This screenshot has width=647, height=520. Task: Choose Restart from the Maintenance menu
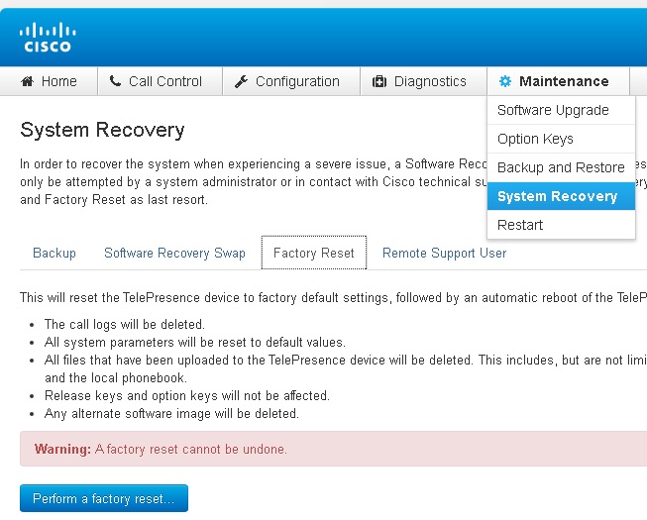coord(561,225)
